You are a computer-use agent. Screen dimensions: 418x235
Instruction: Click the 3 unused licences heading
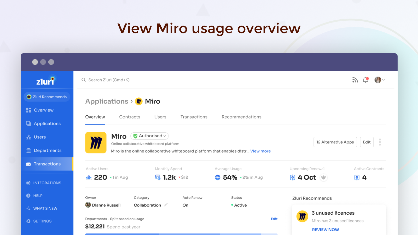coord(333,213)
